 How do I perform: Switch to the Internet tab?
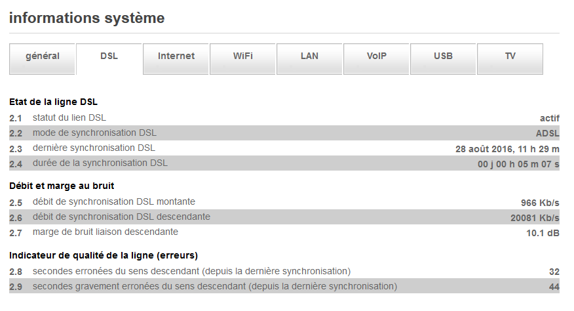coord(176,56)
